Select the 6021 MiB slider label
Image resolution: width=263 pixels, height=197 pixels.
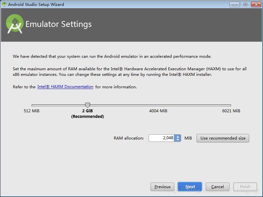tap(231, 111)
